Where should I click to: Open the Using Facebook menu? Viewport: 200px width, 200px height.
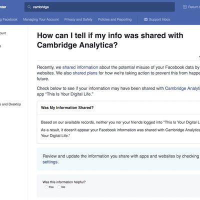tap(8, 19)
